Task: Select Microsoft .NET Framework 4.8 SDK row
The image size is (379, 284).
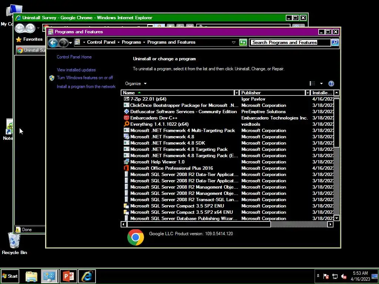Action: click(x=227, y=143)
